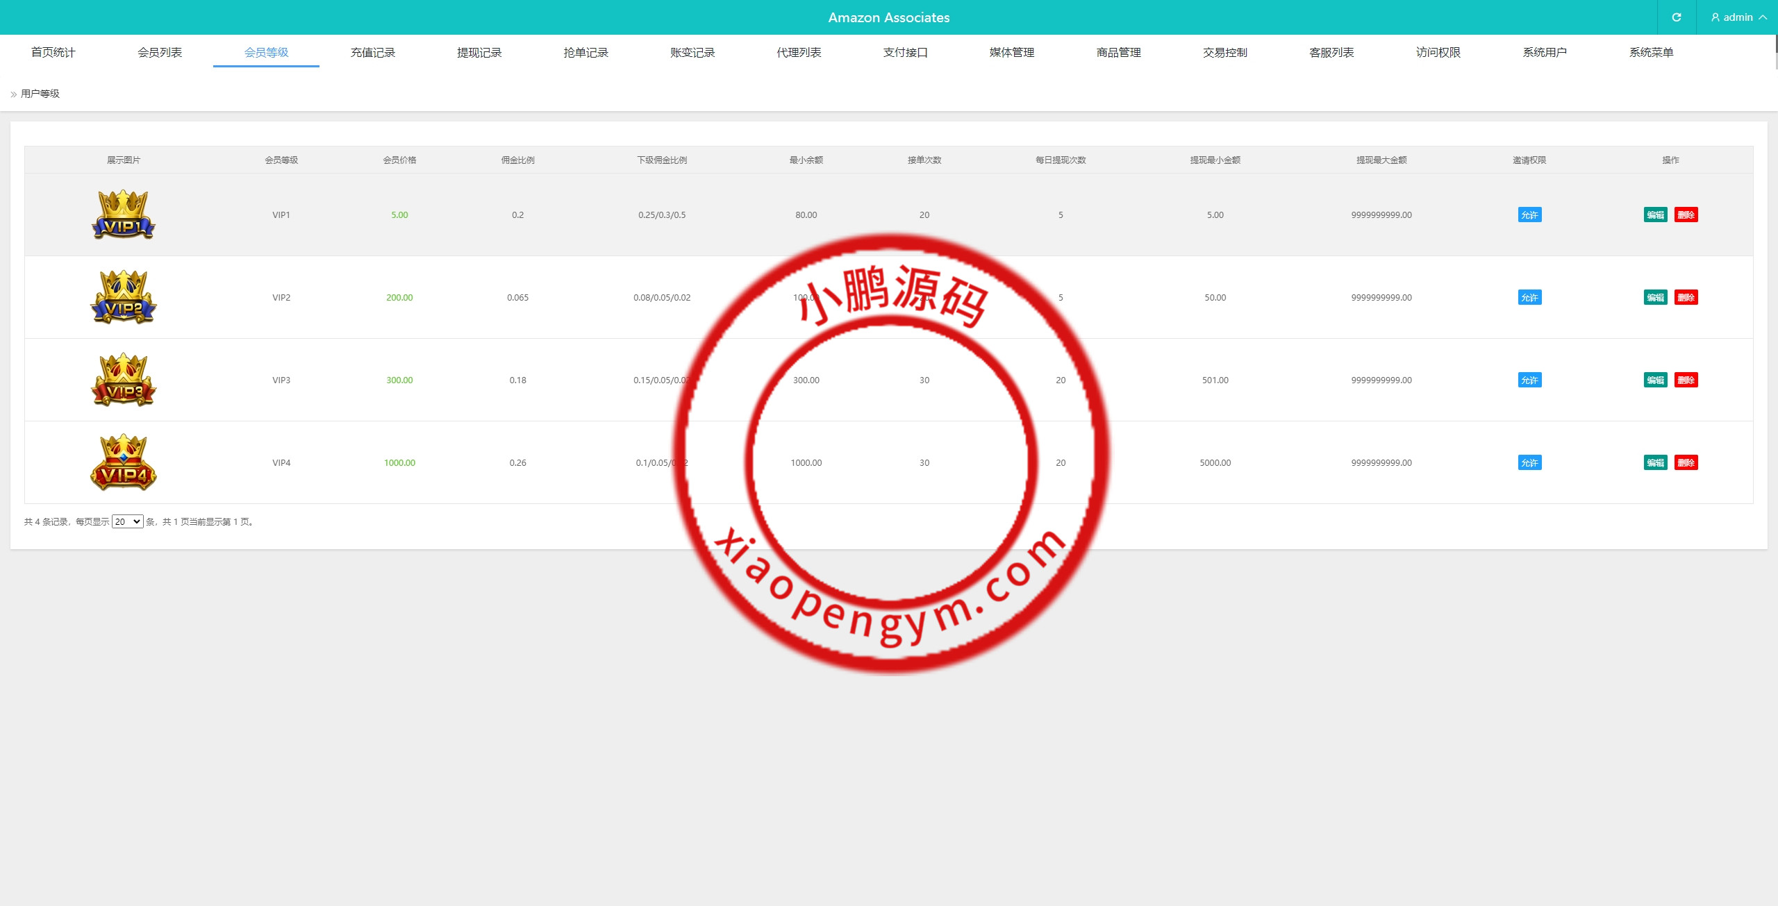Toggle invite permission for VIP1
Image resolution: width=1778 pixels, height=906 pixels.
(1529, 215)
